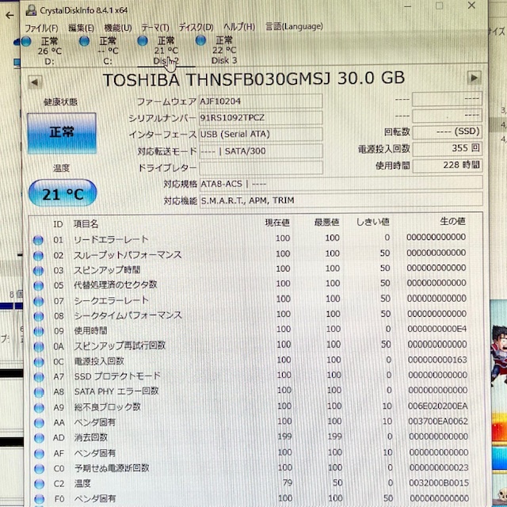Open the 機能(U) menu
The image size is (507, 507).
coord(118,28)
